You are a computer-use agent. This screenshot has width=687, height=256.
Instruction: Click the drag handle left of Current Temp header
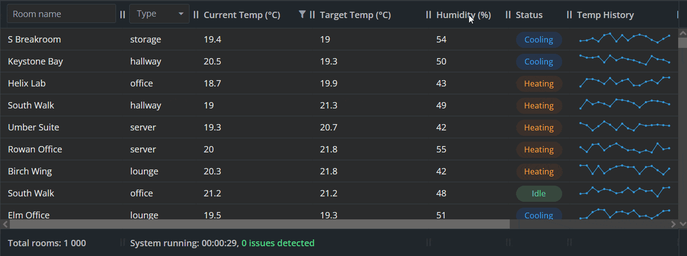[x=196, y=15]
